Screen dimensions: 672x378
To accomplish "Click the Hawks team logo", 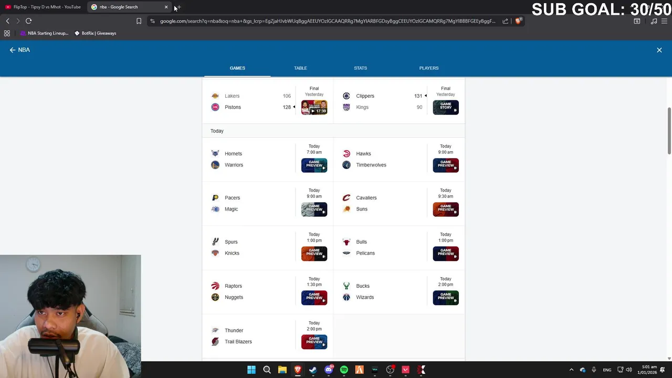I will tap(346, 154).
